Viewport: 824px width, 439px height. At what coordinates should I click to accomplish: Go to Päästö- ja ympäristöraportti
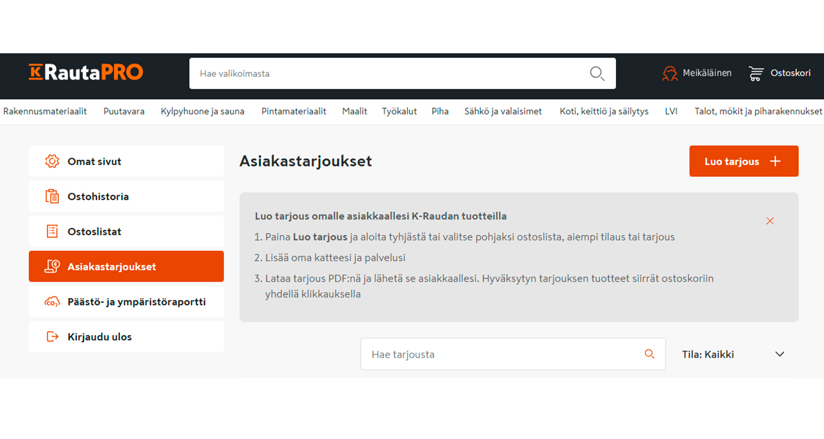click(126, 302)
